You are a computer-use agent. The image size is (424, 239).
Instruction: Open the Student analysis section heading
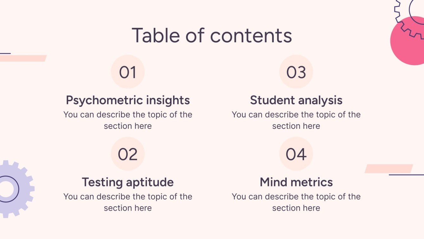(296, 100)
